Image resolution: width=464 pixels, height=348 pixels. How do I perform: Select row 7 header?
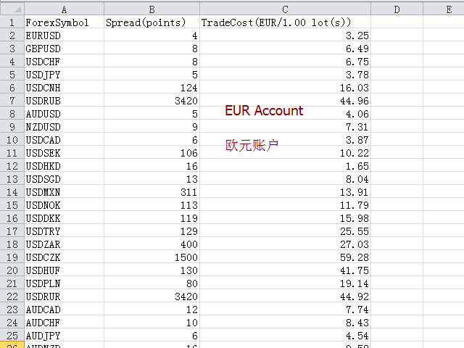[12, 101]
